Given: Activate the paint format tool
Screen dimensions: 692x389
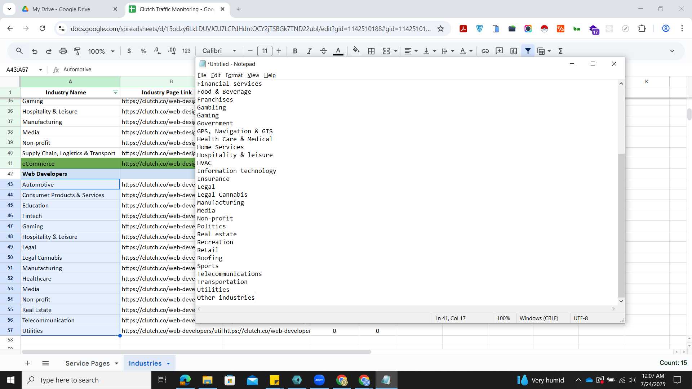Looking at the screenshot, I should [77, 51].
